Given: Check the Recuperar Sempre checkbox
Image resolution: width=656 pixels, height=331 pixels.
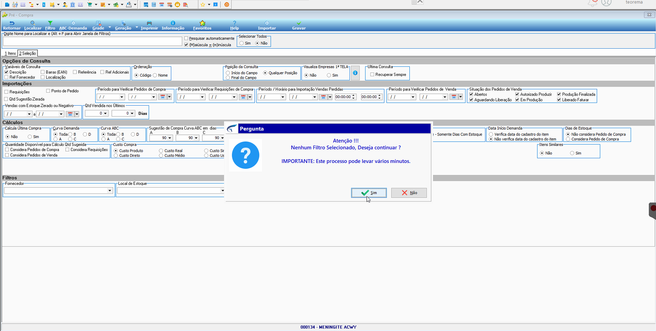Looking at the screenshot, I should [372, 74].
